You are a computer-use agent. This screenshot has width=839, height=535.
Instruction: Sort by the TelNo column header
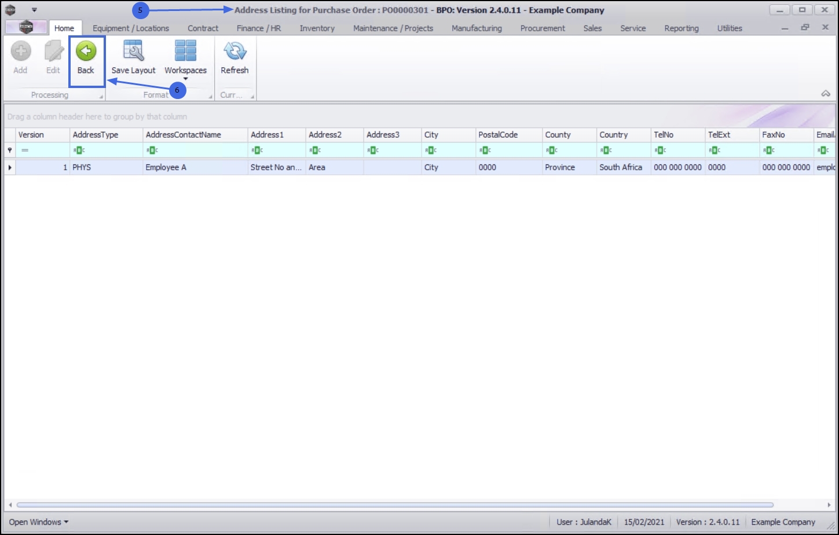coord(678,135)
